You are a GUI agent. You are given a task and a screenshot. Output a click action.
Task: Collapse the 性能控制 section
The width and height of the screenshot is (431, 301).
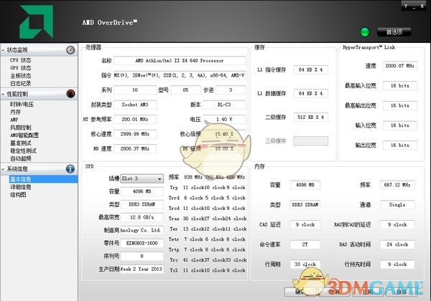3,94
